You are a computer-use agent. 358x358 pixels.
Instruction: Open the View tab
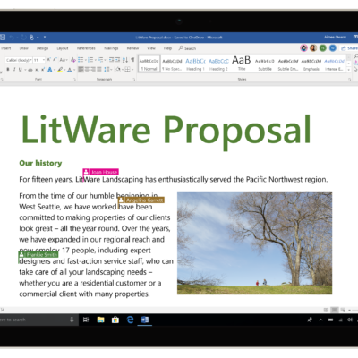pos(151,48)
